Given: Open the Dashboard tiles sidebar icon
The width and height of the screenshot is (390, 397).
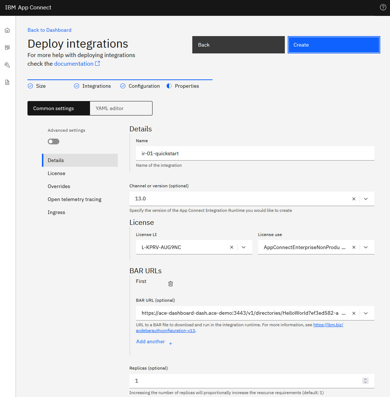Looking at the screenshot, I should point(7,48).
